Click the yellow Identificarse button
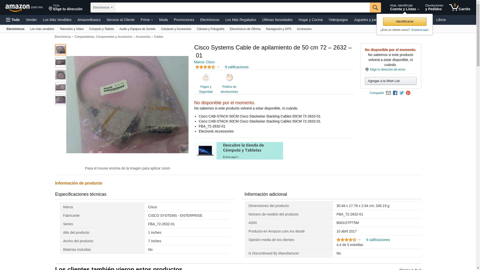 [x=404, y=21]
